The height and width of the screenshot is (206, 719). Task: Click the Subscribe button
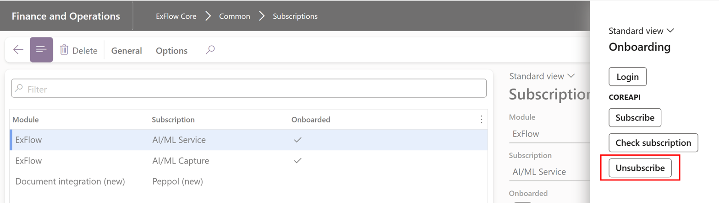pos(635,118)
